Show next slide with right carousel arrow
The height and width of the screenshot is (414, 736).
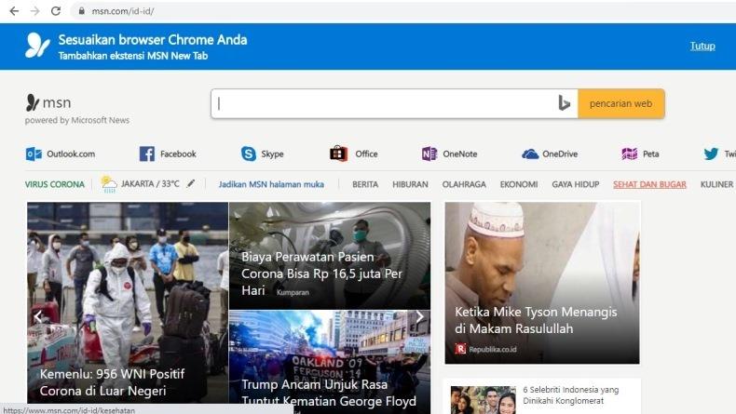coord(419,316)
